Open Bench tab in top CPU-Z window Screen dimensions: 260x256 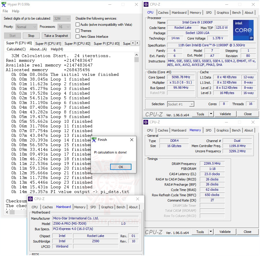pyautogui.click(x=236, y=13)
